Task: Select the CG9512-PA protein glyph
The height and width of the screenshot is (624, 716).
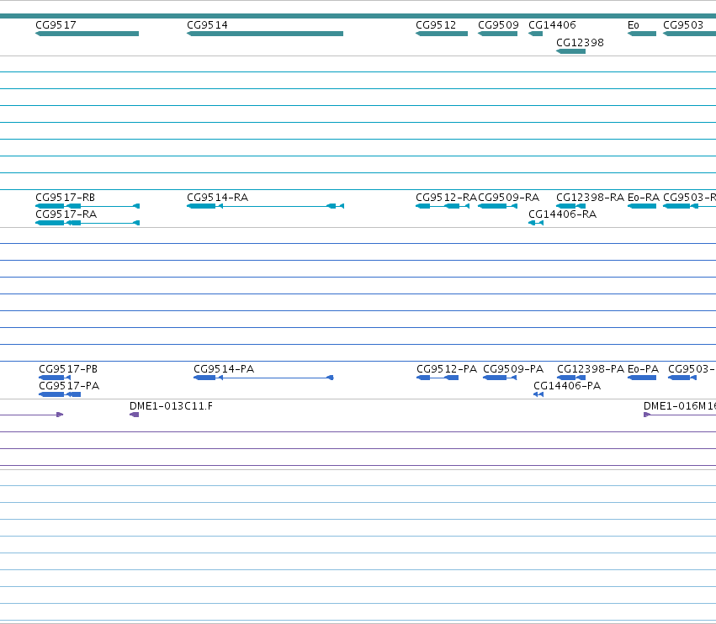Action: (x=438, y=378)
